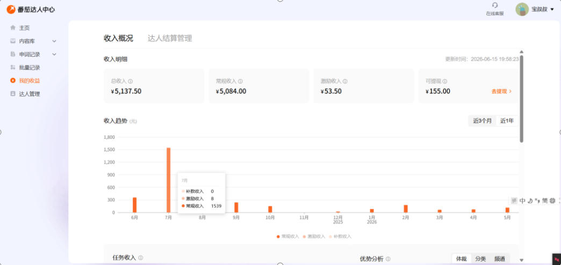This screenshot has height=265, width=561.
Task: Switch to 收入概况 tab
Action: coord(118,38)
